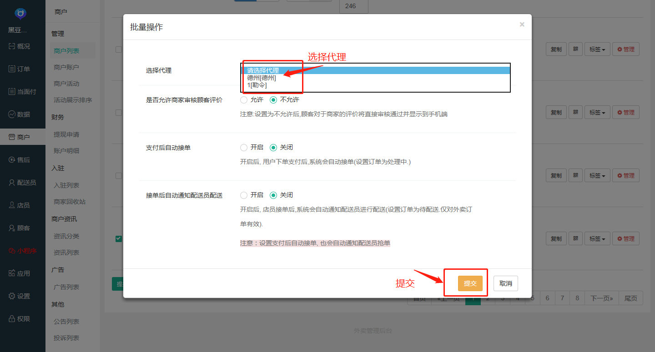The width and height of the screenshot is (655, 352).
Task: Open 店员 staff icon in sidebar
Action: click(x=12, y=205)
